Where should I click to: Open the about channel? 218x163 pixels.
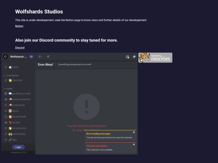[18, 111]
